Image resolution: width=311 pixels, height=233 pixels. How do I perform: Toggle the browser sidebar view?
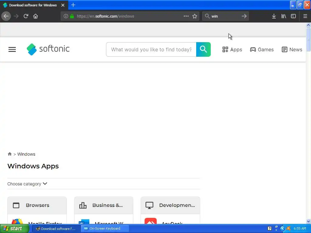[x=293, y=16]
